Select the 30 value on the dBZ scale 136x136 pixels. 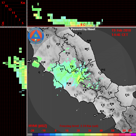coord(89,131)
